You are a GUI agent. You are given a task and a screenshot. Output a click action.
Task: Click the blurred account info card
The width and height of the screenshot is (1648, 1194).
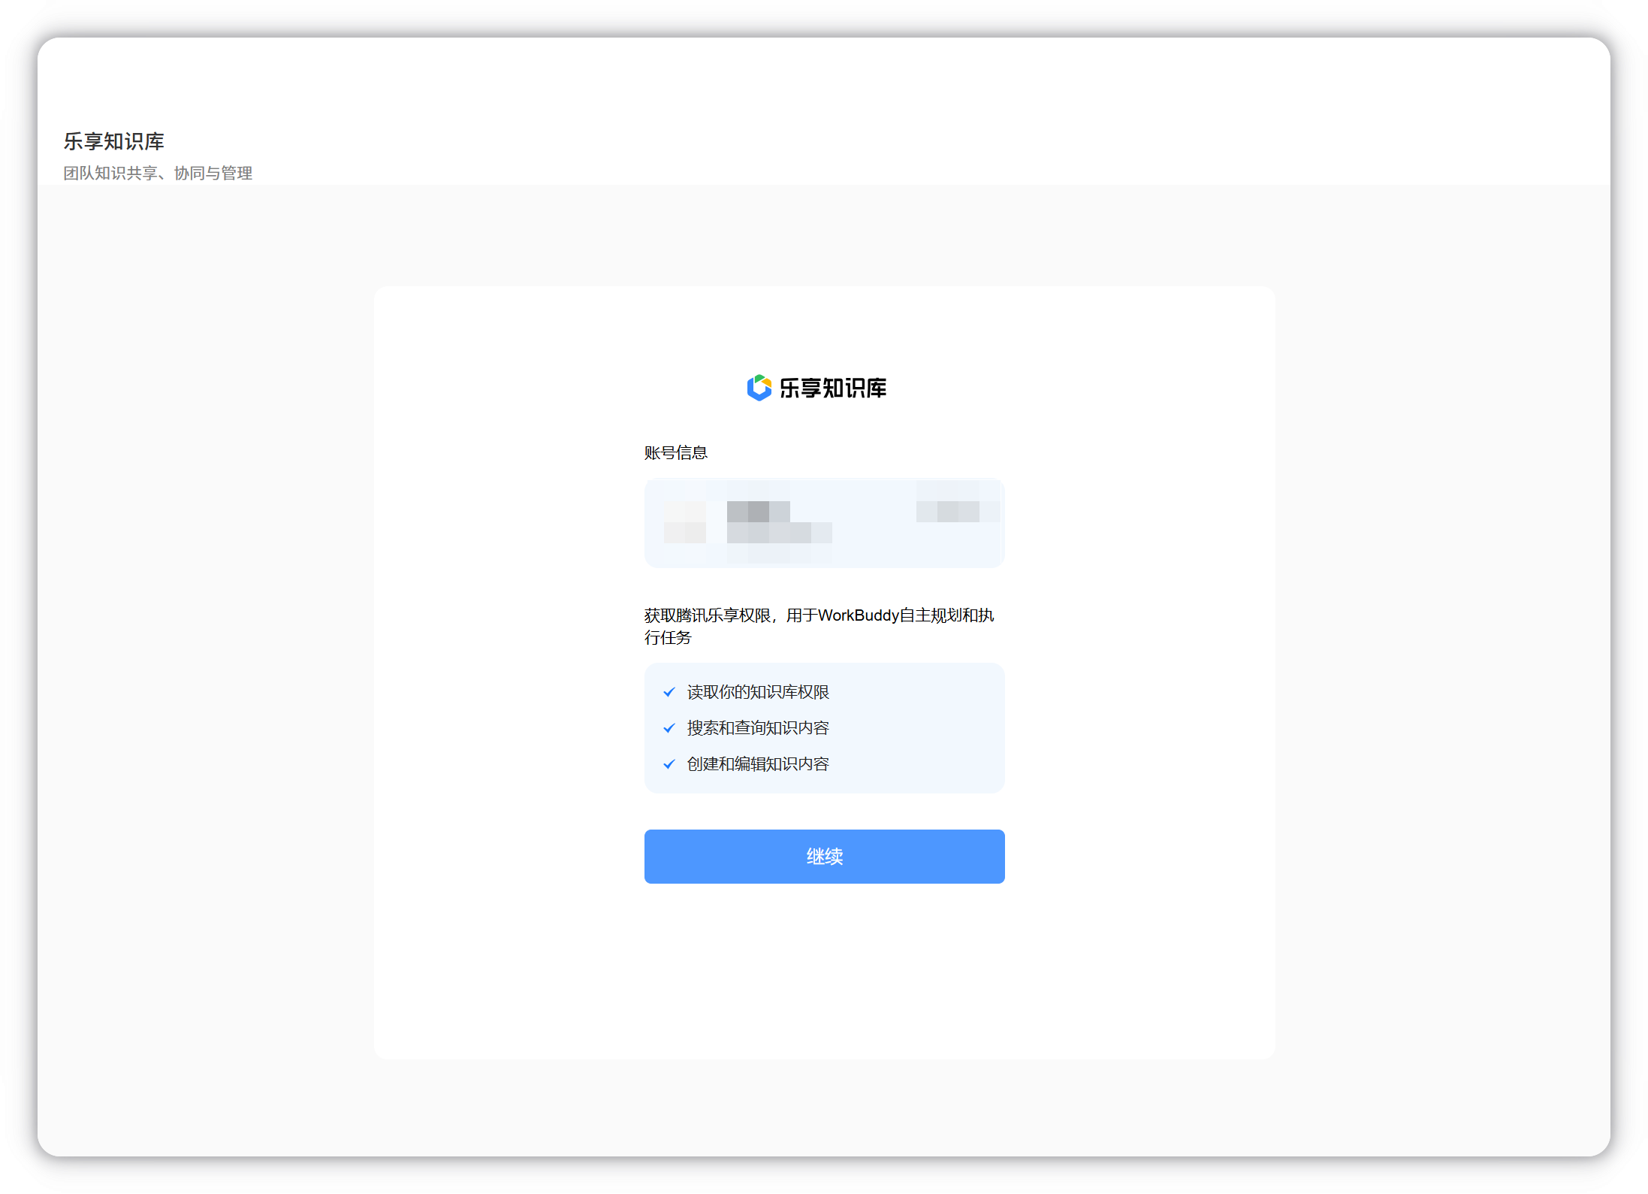point(824,523)
